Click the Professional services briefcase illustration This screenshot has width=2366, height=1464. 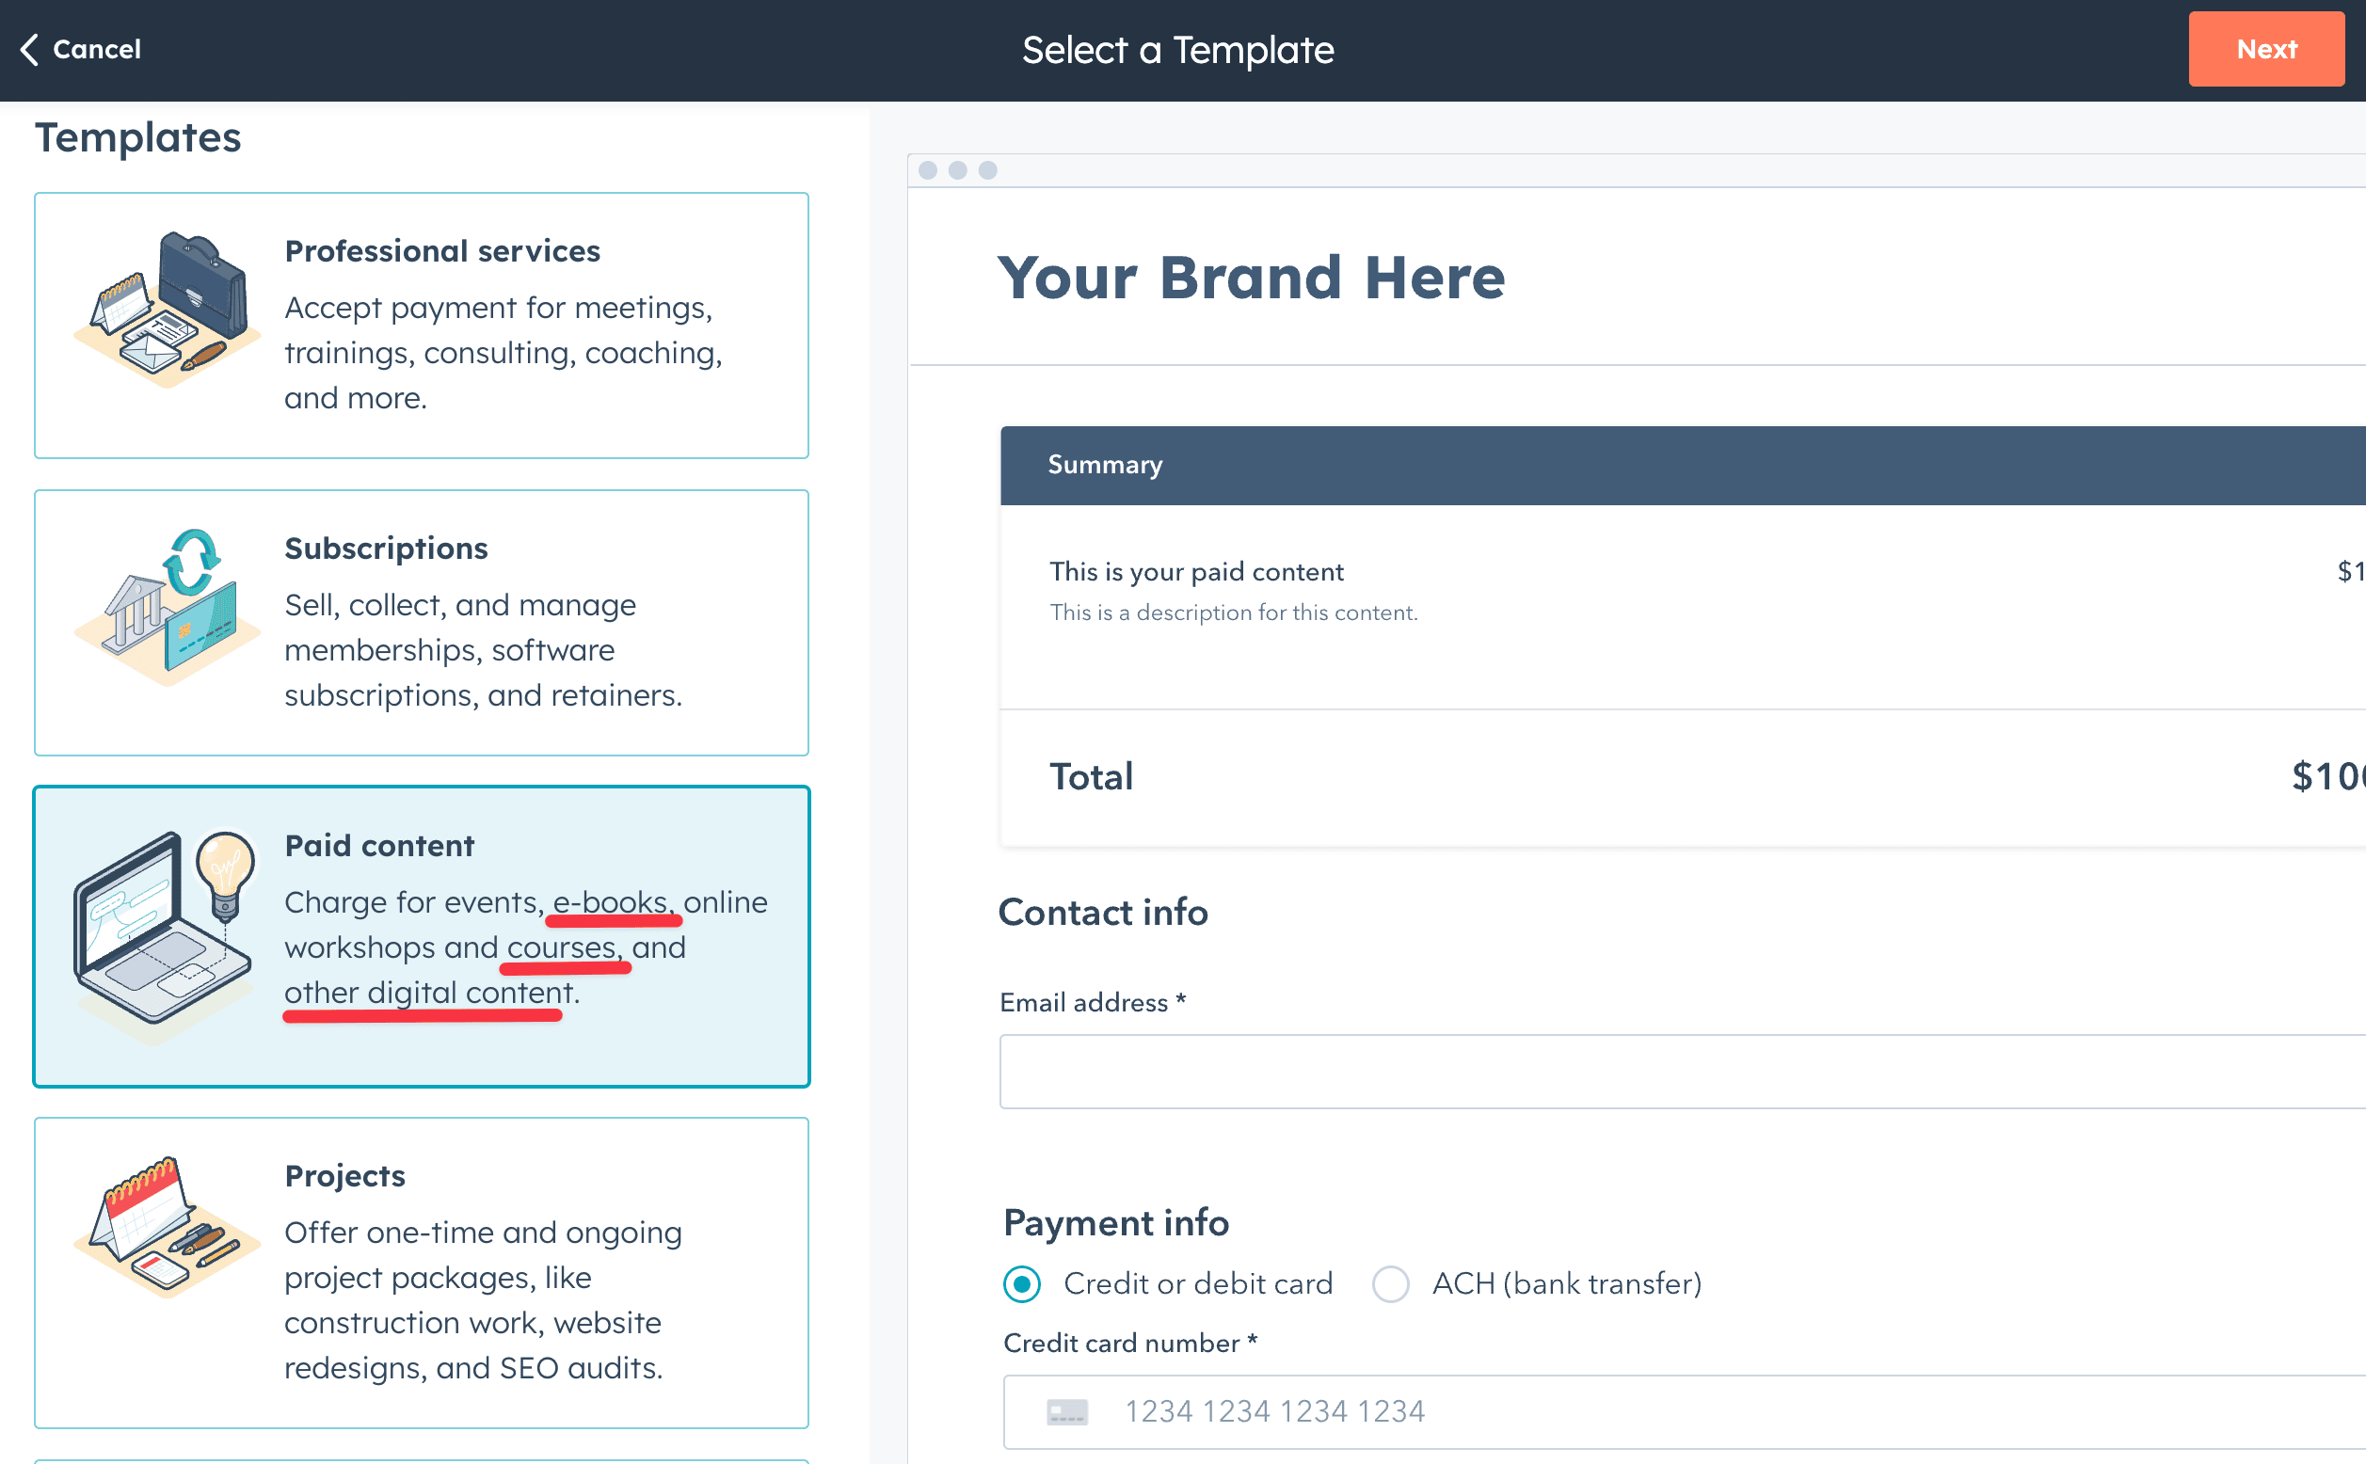168,310
